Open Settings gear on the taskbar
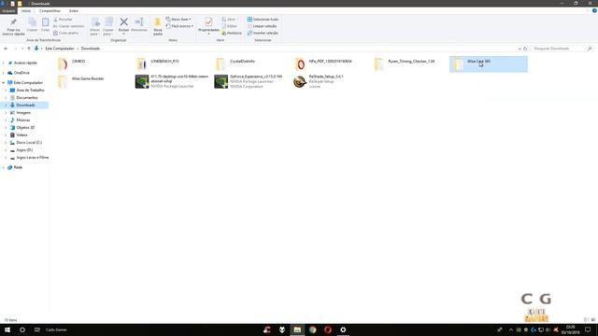 click(343, 329)
